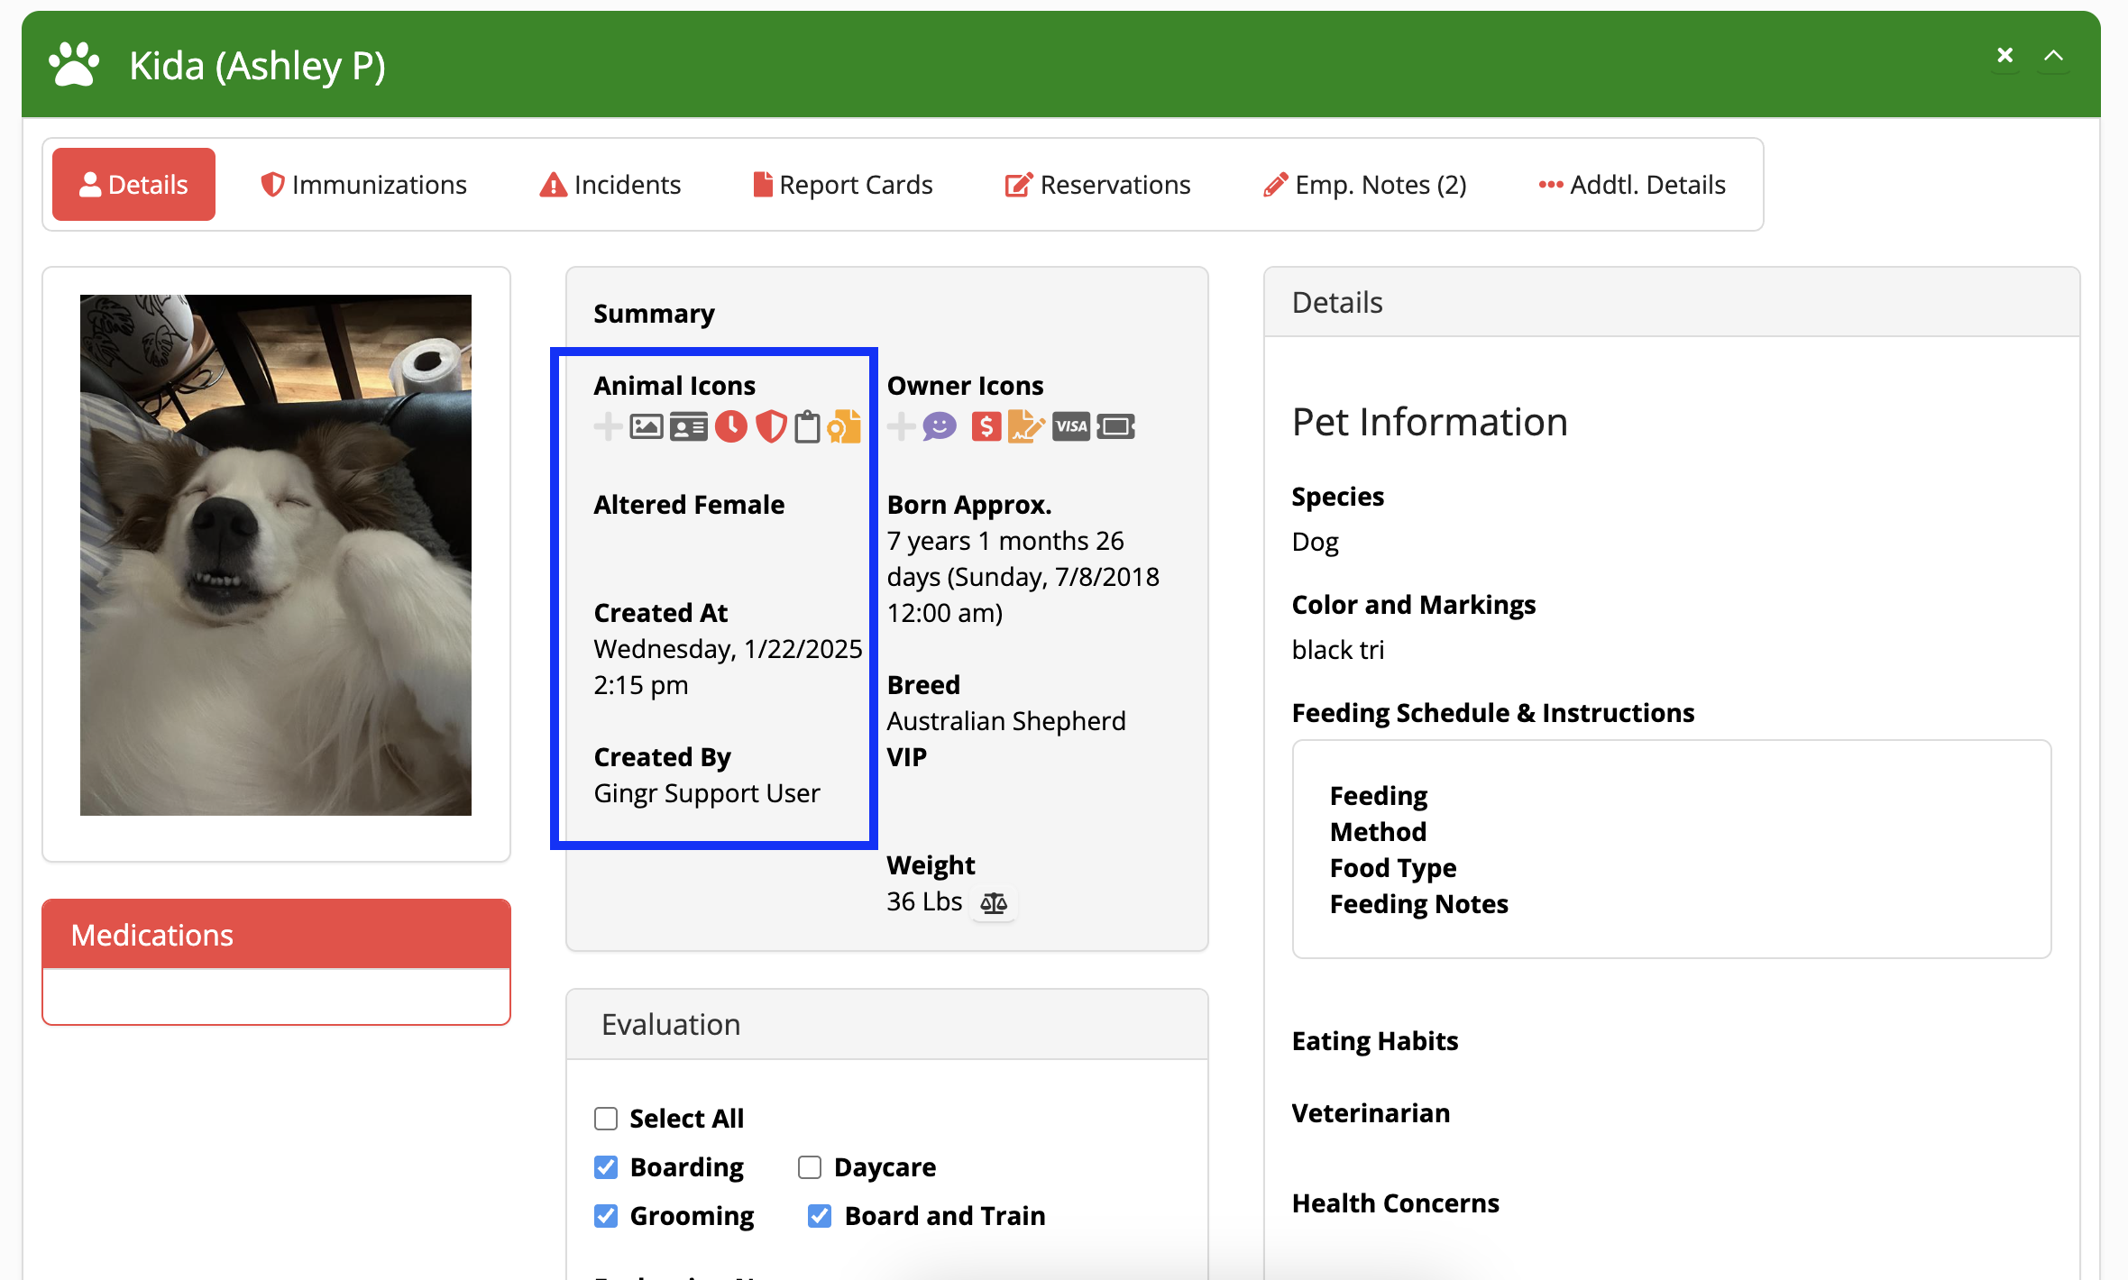Click the Medications panel header
This screenshot has height=1280, width=2128.
point(276,935)
